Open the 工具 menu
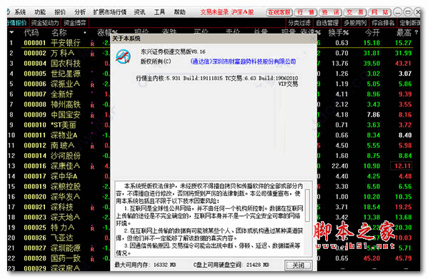 tap(159, 12)
